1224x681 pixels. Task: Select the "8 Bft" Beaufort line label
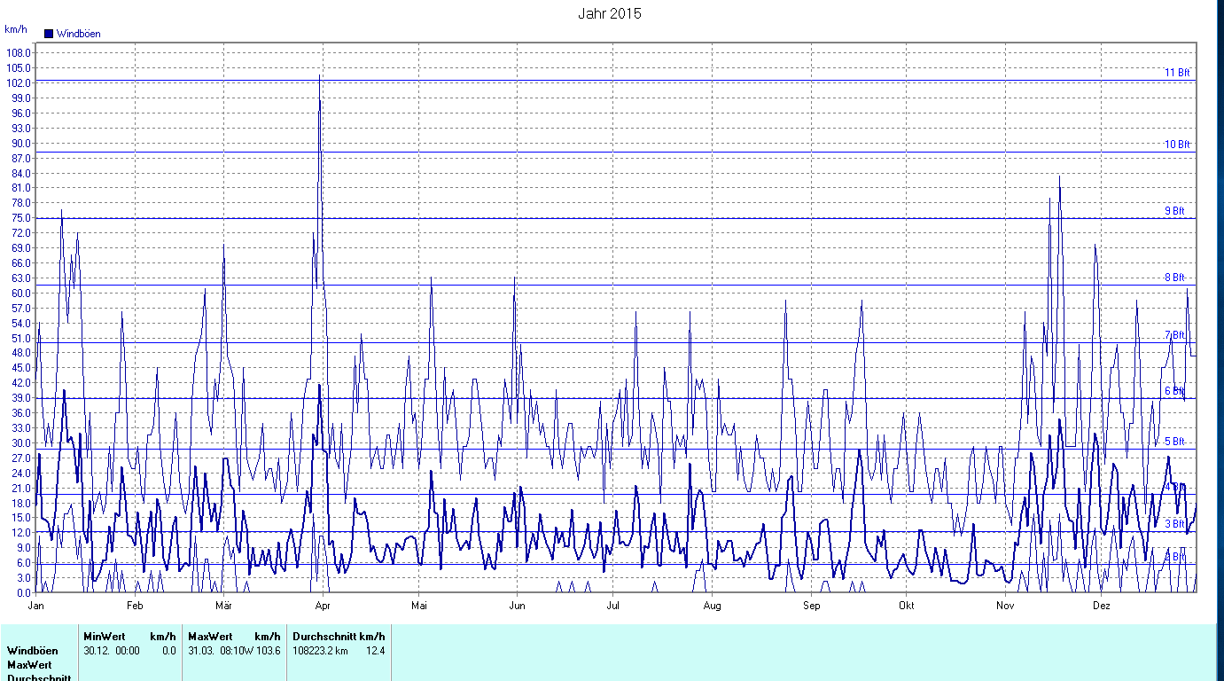1174,278
